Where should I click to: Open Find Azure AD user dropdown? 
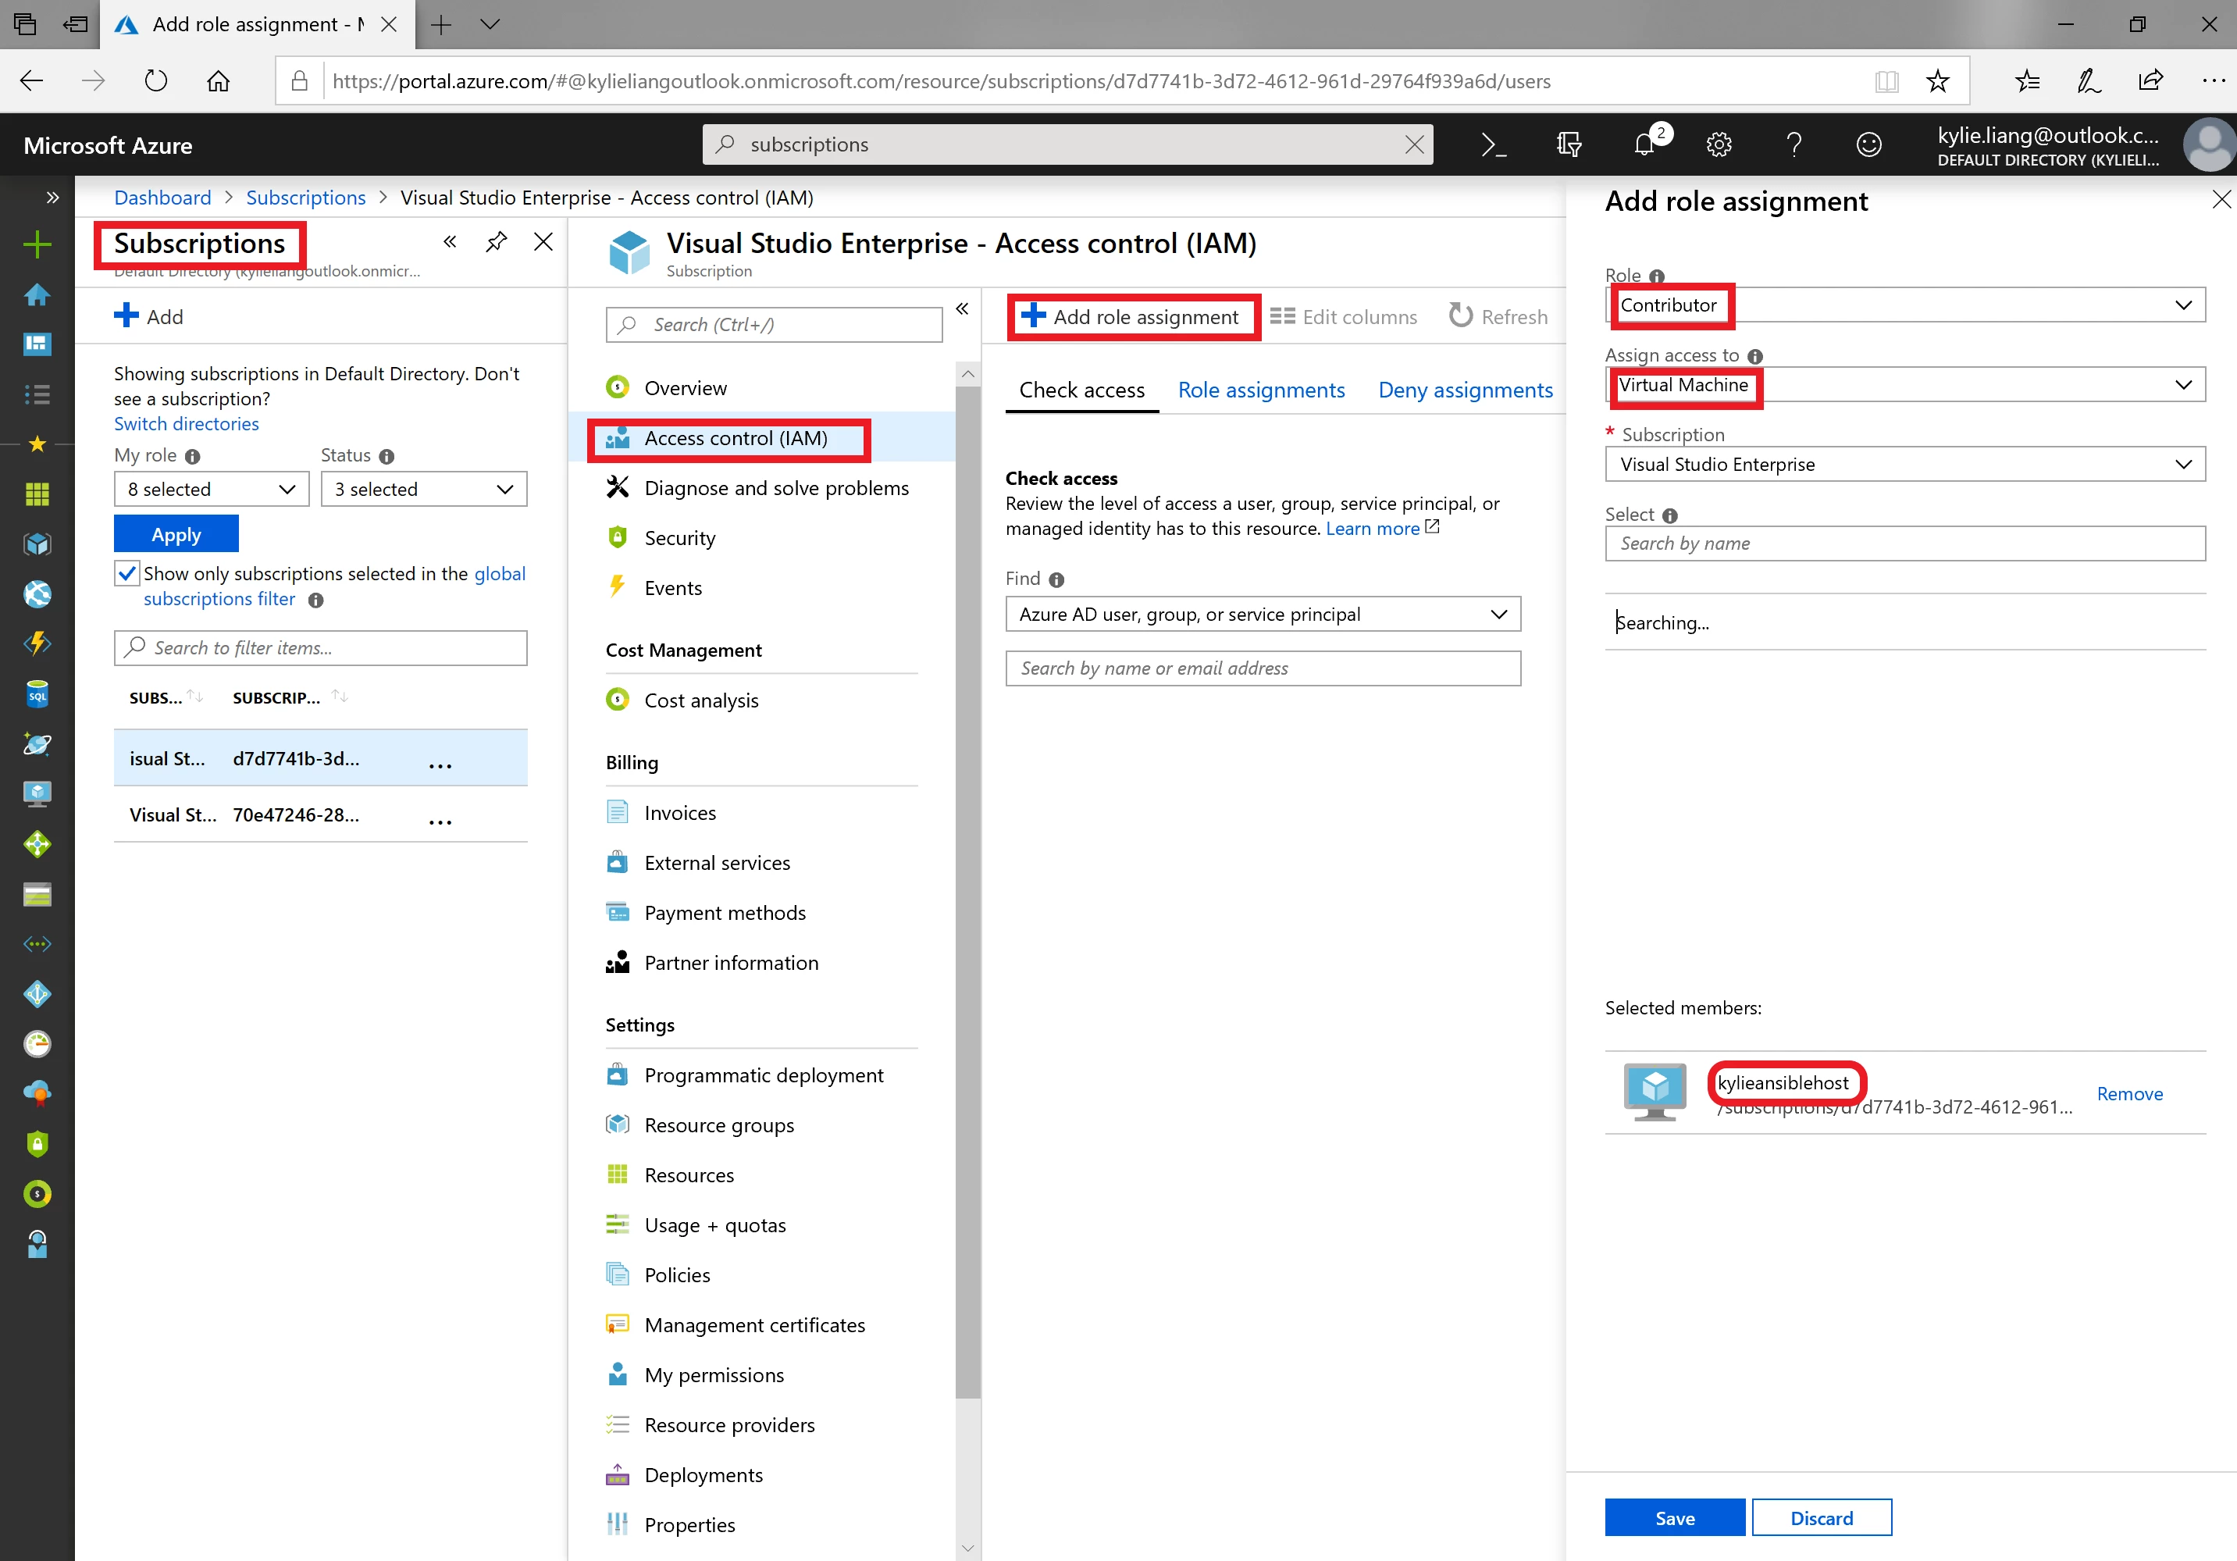coord(1263,615)
